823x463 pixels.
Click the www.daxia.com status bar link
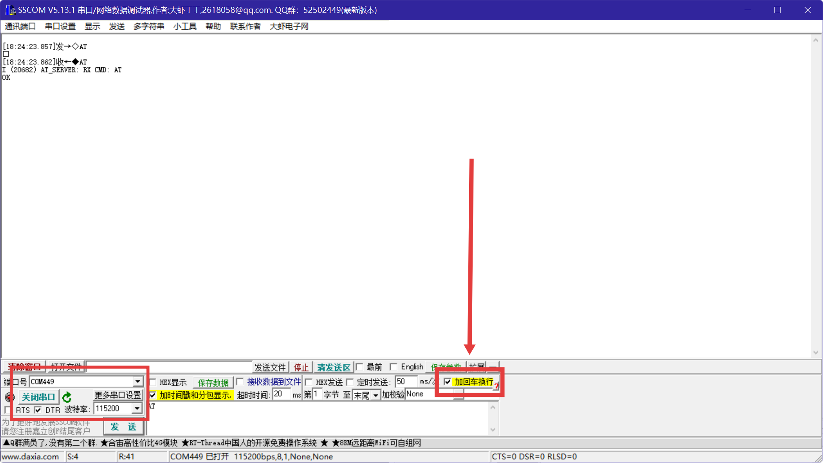(x=30, y=457)
